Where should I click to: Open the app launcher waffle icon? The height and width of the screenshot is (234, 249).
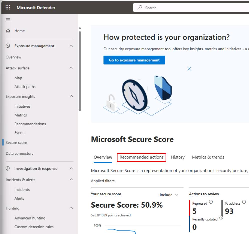(x=8, y=8)
